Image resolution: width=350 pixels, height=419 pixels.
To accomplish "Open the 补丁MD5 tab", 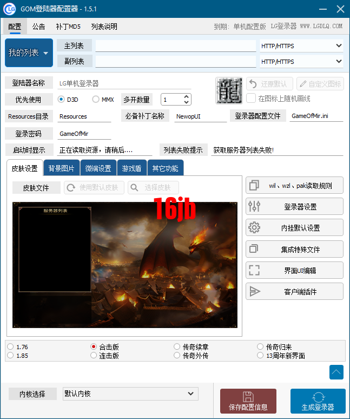I will (x=68, y=27).
